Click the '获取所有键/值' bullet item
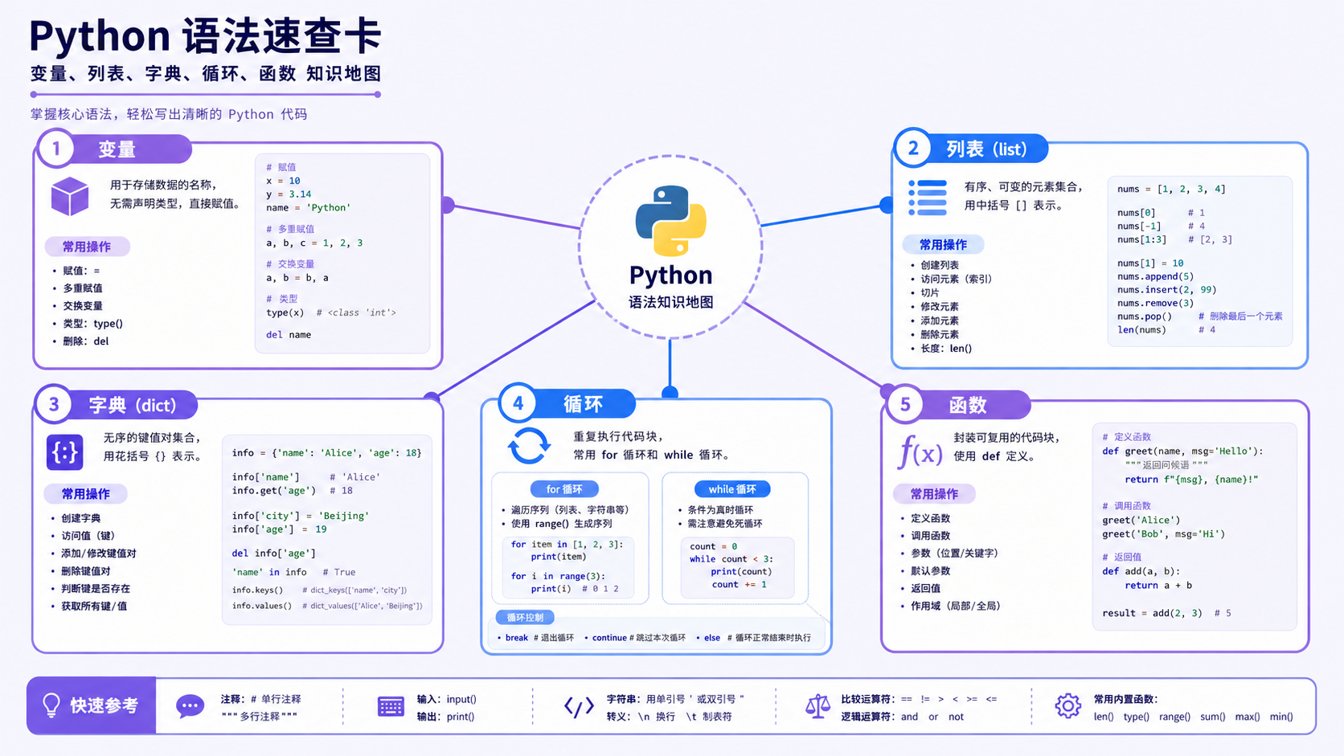Viewport: 1344px width, 756px height. click(94, 606)
